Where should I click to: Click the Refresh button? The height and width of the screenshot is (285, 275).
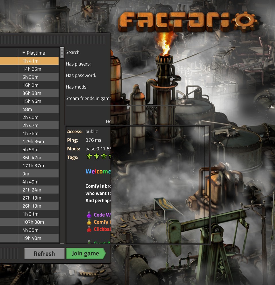(x=44, y=253)
